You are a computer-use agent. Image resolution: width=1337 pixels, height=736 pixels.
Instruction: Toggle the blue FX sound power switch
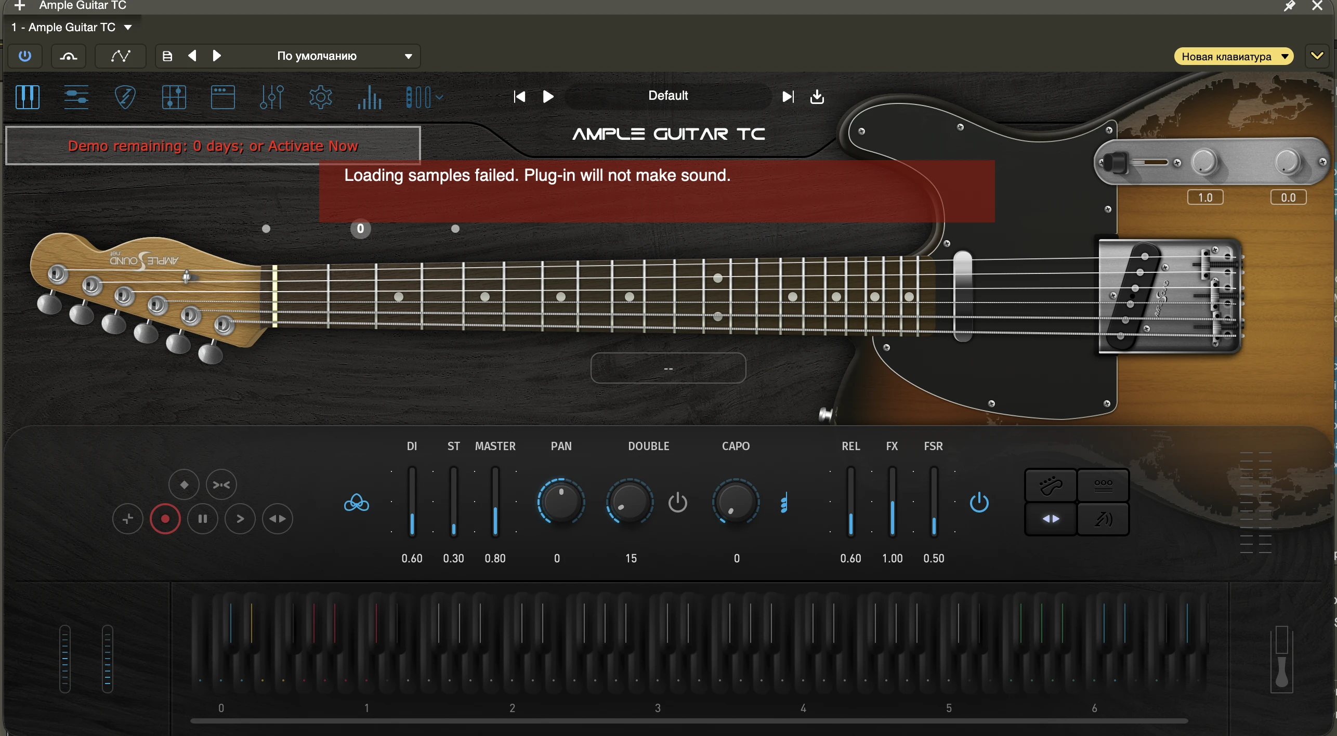click(x=979, y=503)
